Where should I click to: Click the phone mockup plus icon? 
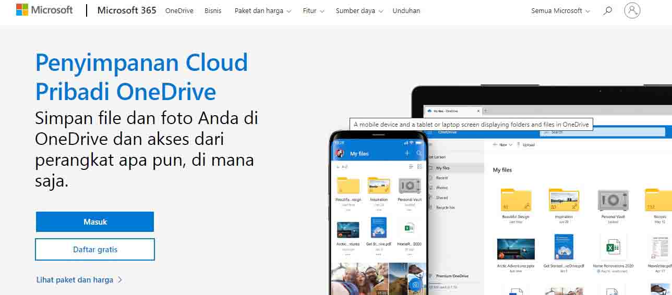click(x=407, y=153)
